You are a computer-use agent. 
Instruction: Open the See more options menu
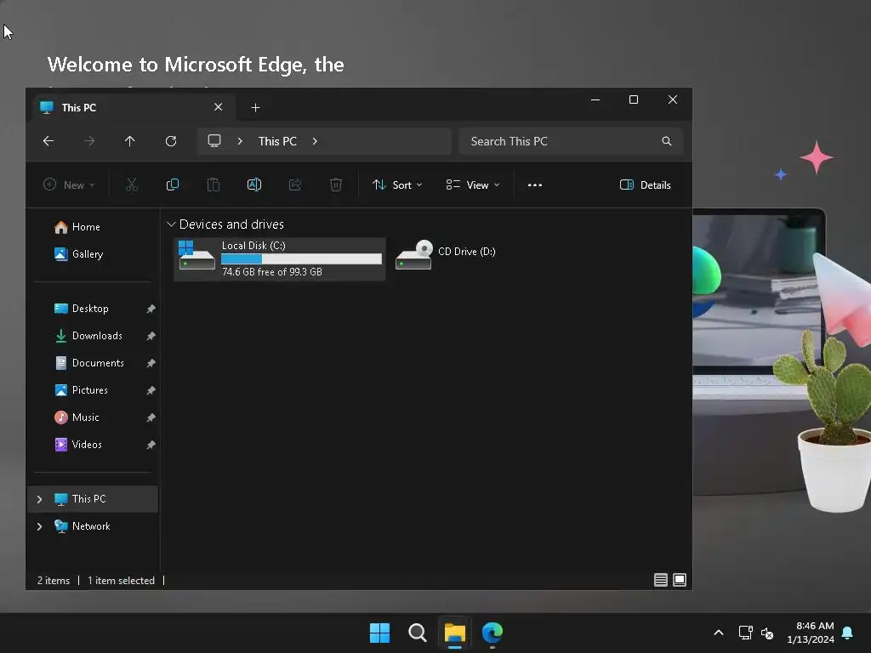click(x=535, y=185)
